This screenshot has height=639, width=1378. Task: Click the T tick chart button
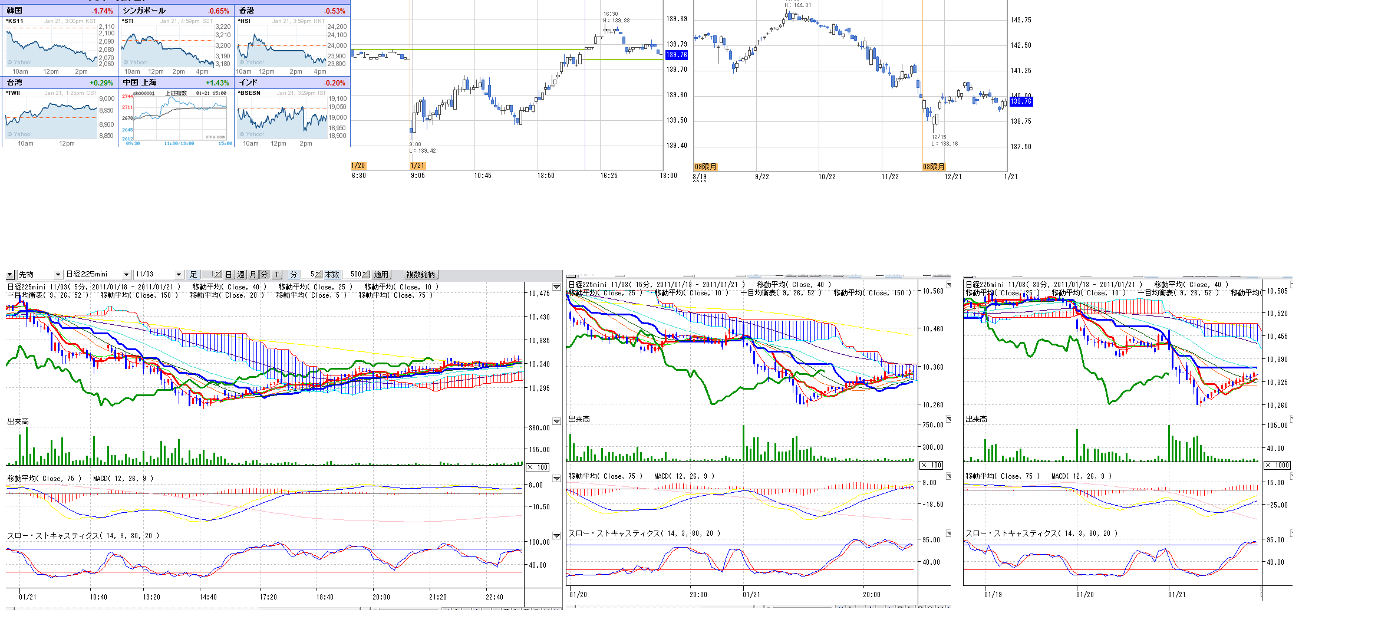pyautogui.click(x=276, y=274)
